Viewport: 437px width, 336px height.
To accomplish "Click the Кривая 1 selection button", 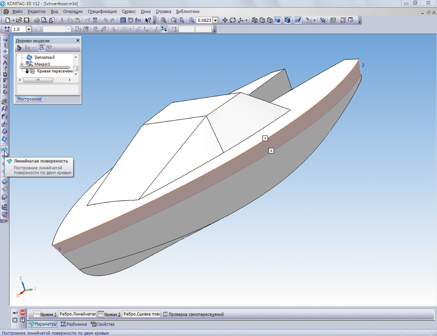I will 37,314.
